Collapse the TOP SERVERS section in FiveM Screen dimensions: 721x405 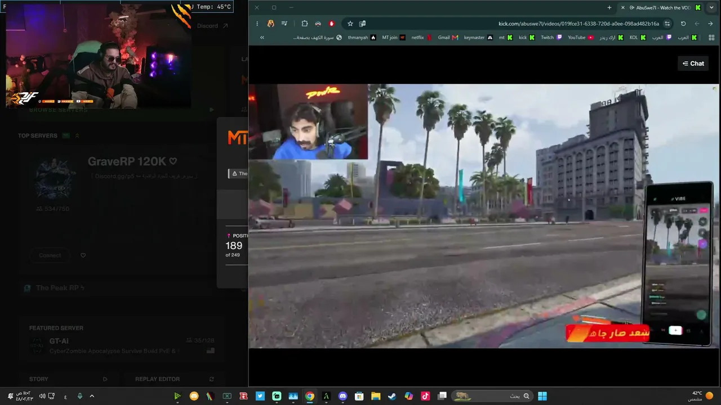pyautogui.click(x=77, y=136)
